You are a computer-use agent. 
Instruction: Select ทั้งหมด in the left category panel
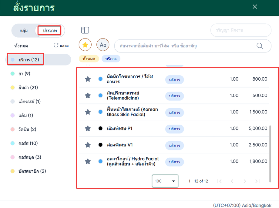(21, 46)
